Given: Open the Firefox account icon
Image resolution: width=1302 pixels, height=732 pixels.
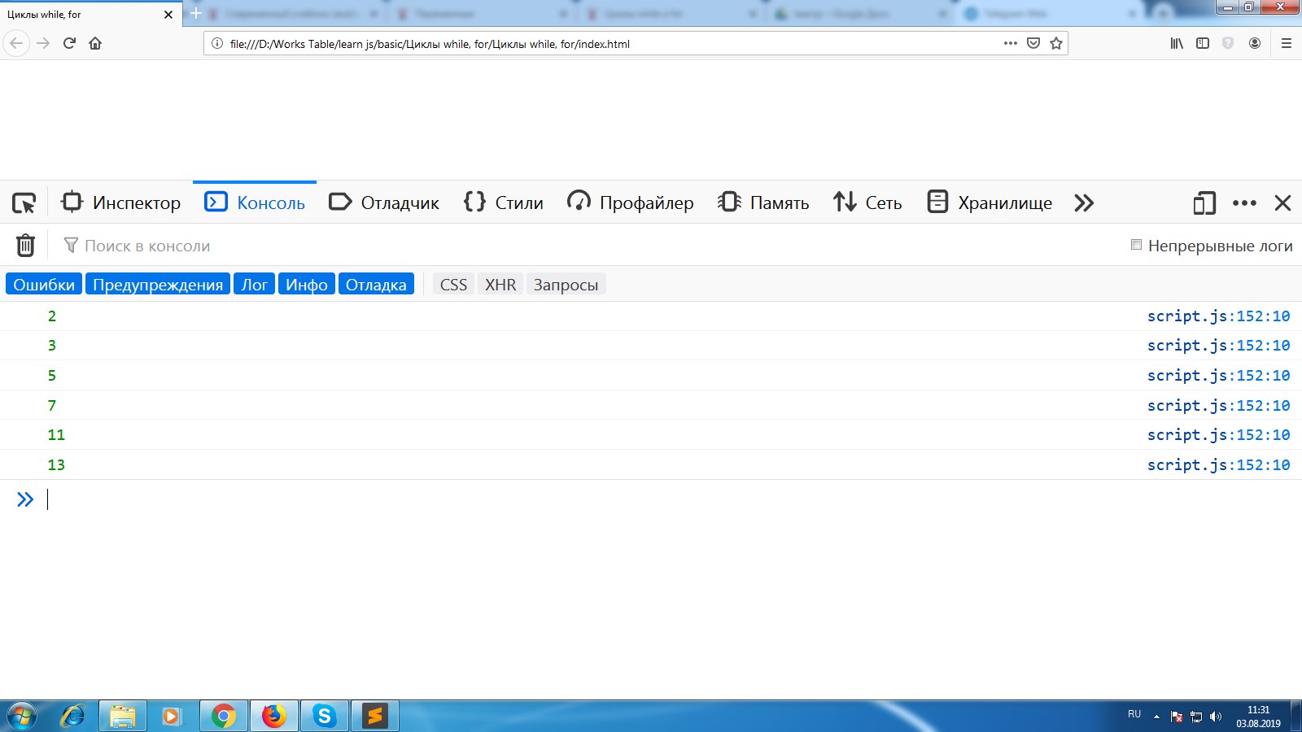Looking at the screenshot, I should 1255,43.
